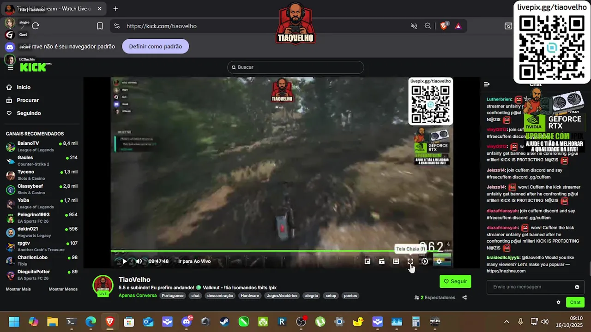Open OBS Studio from the taskbar
This screenshot has height=332, width=591.
pos(301,321)
